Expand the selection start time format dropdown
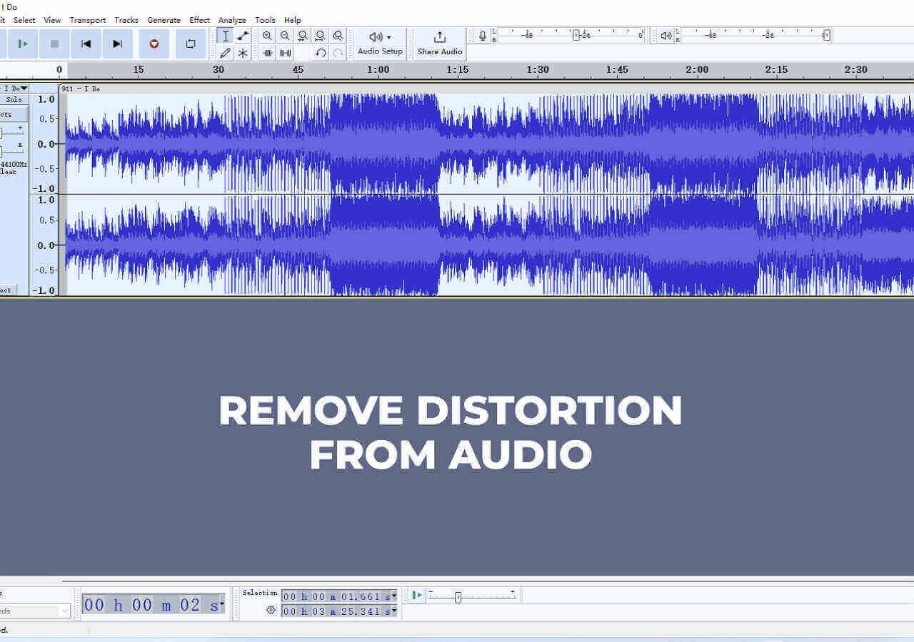The width and height of the screenshot is (914, 642). tap(393, 596)
